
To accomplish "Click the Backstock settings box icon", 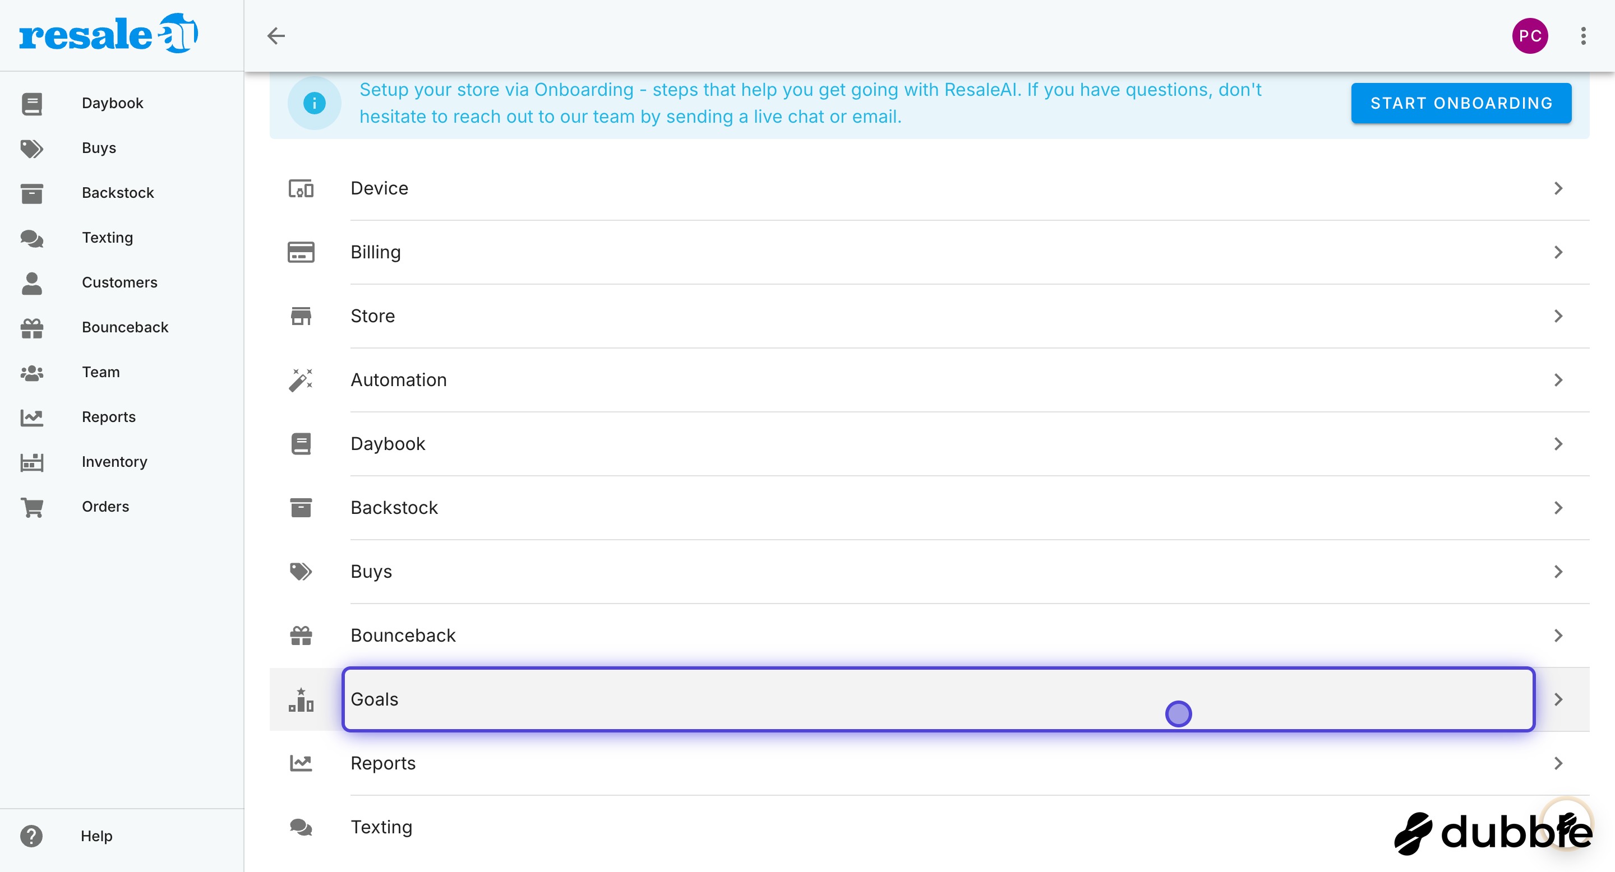I will click(x=301, y=508).
